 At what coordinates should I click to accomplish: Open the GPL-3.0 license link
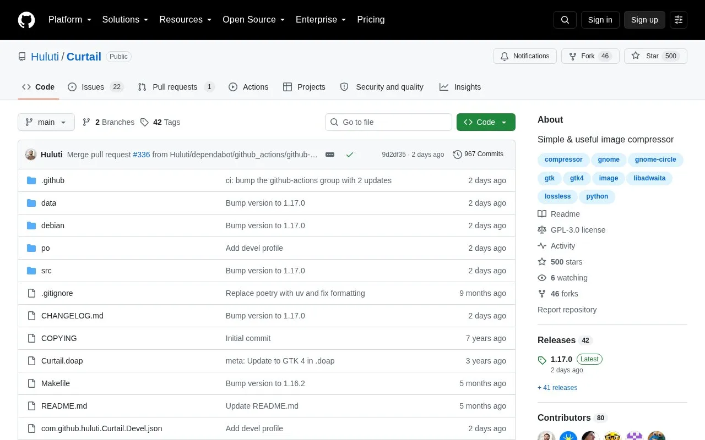click(x=572, y=230)
